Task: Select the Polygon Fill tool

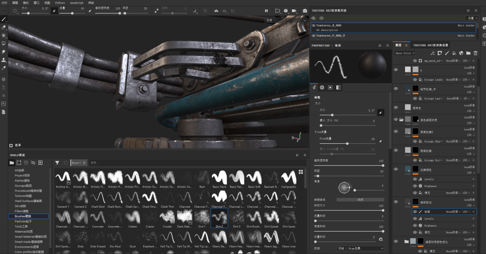Action: click(x=4, y=44)
